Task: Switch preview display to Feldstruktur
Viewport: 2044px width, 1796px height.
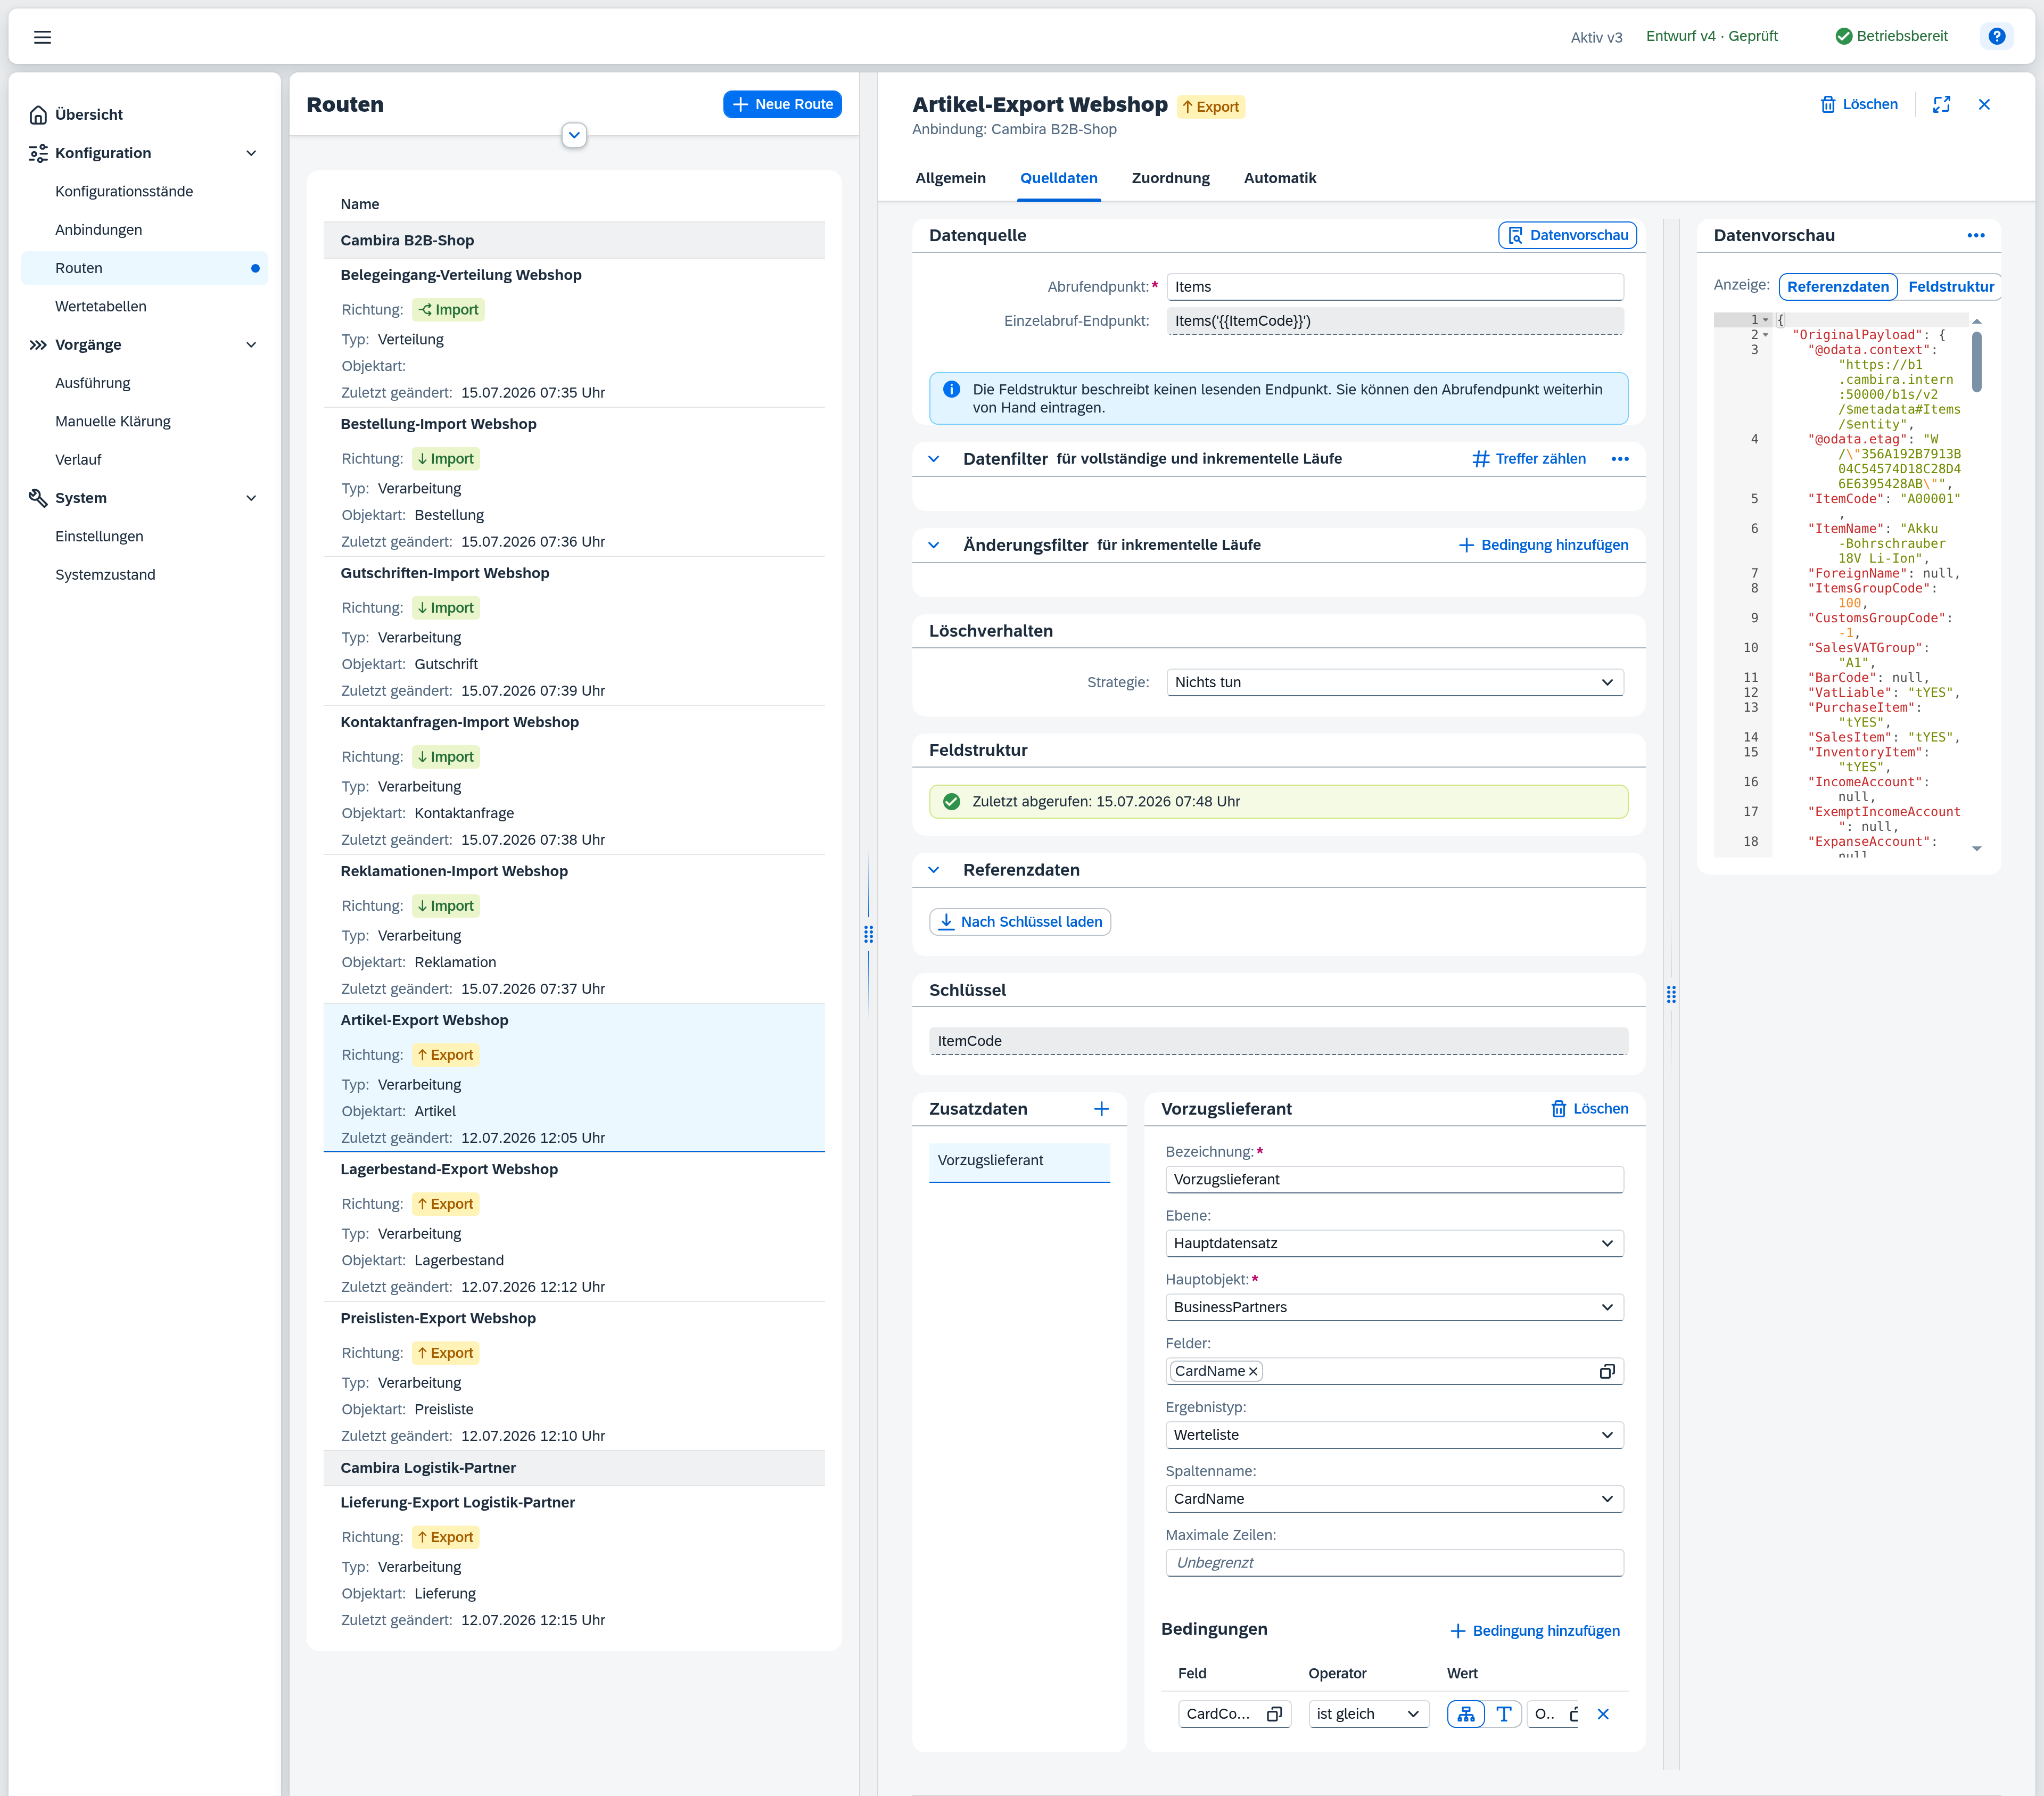Action: [x=1950, y=286]
